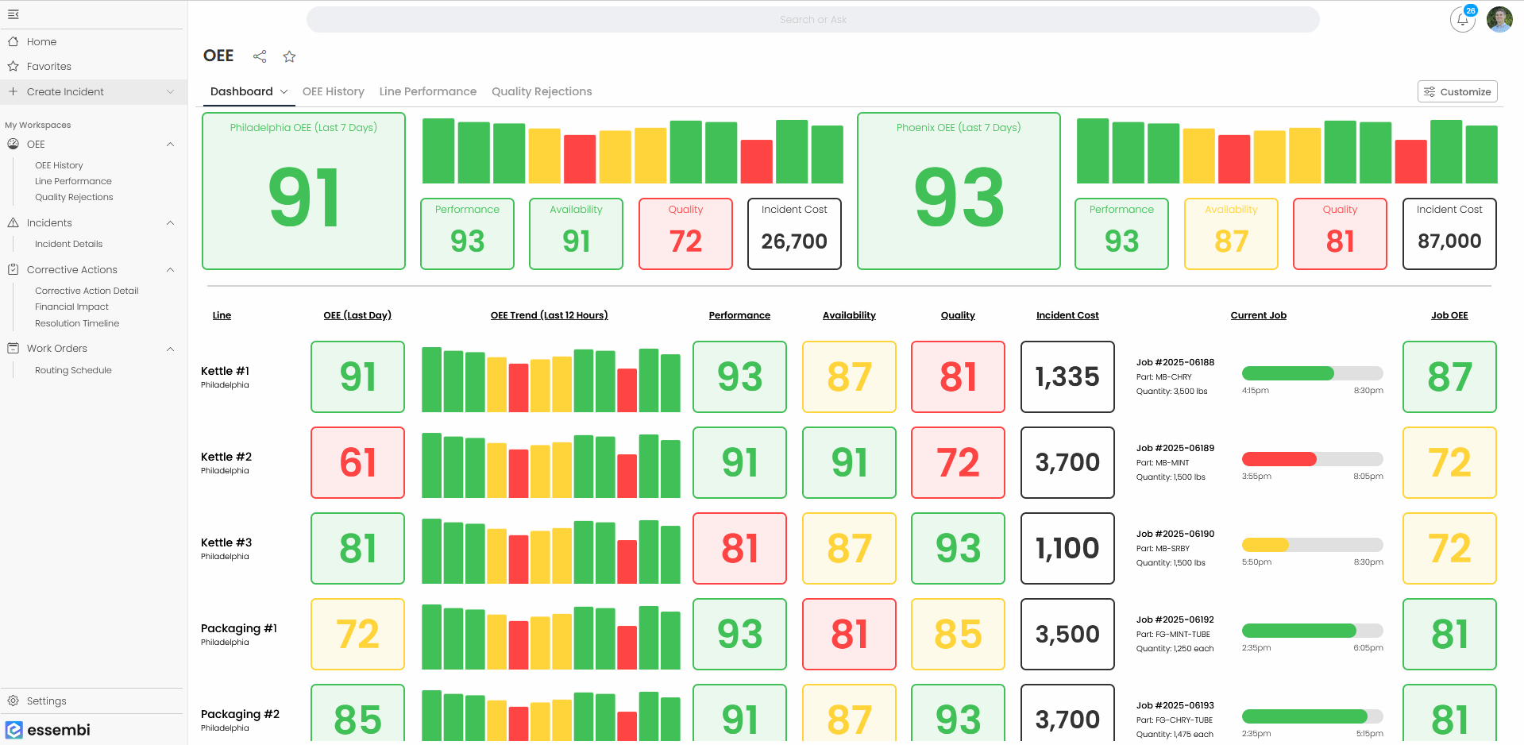
Task: Collapse the Incidents sidebar section
Action: click(x=169, y=222)
